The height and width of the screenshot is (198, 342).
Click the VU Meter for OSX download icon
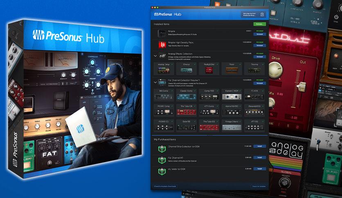click(162, 171)
